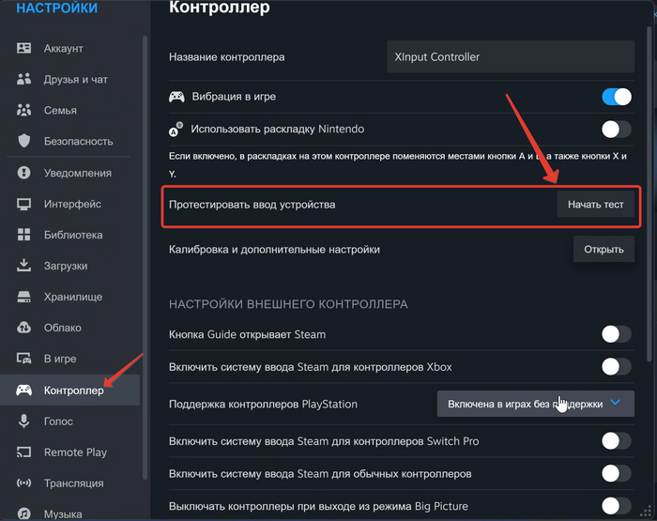The height and width of the screenshot is (521, 657).
Task: Click the Notifications alert icon
Action: (x=24, y=174)
